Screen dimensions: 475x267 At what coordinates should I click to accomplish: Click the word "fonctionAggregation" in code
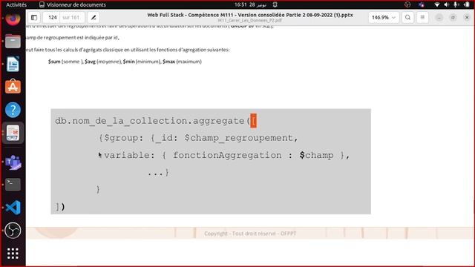point(227,155)
